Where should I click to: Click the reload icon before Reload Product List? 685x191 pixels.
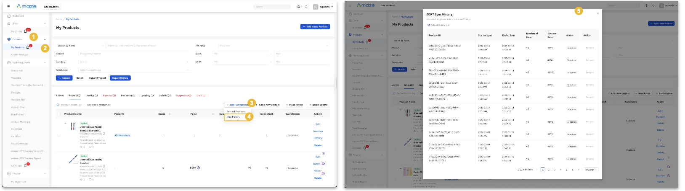point(58,105)
